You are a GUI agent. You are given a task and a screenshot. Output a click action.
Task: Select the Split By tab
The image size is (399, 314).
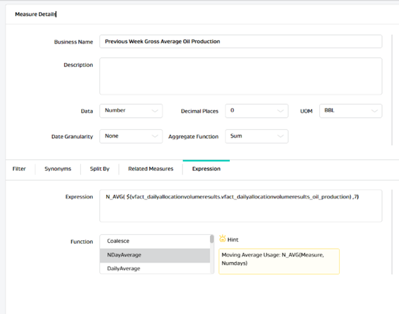[x=100, y=169]
